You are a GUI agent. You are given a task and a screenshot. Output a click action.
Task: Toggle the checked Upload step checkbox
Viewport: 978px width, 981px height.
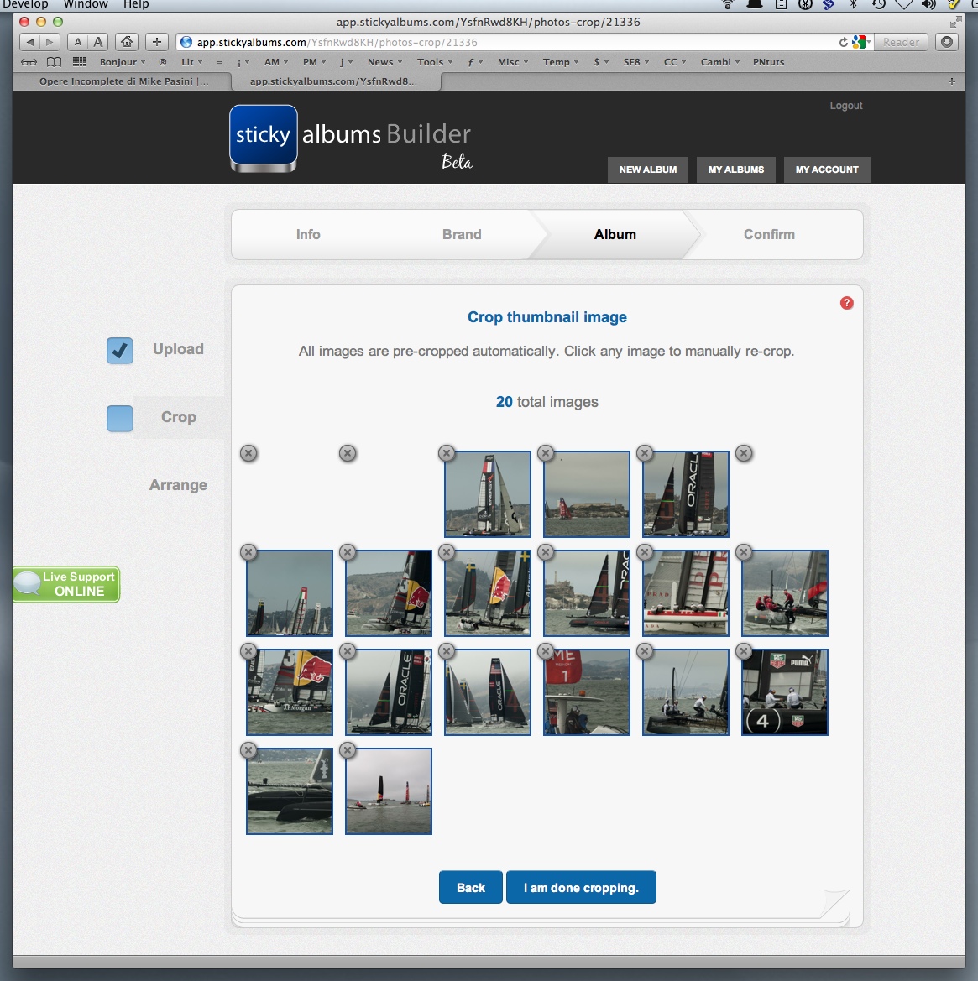120,350
